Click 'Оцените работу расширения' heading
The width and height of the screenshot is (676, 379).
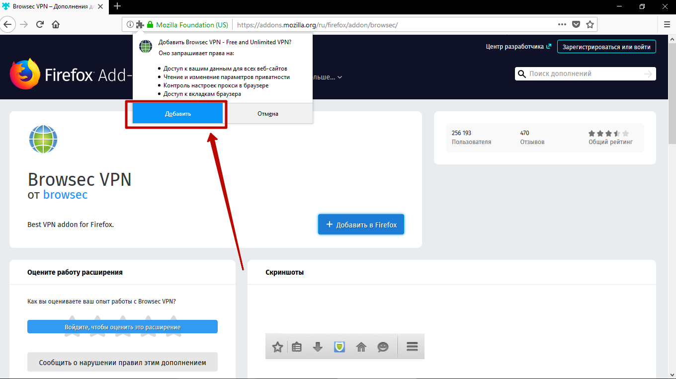[x=75, y=272]
